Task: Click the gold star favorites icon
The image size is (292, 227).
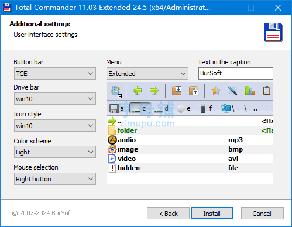Action: point(216,91)
